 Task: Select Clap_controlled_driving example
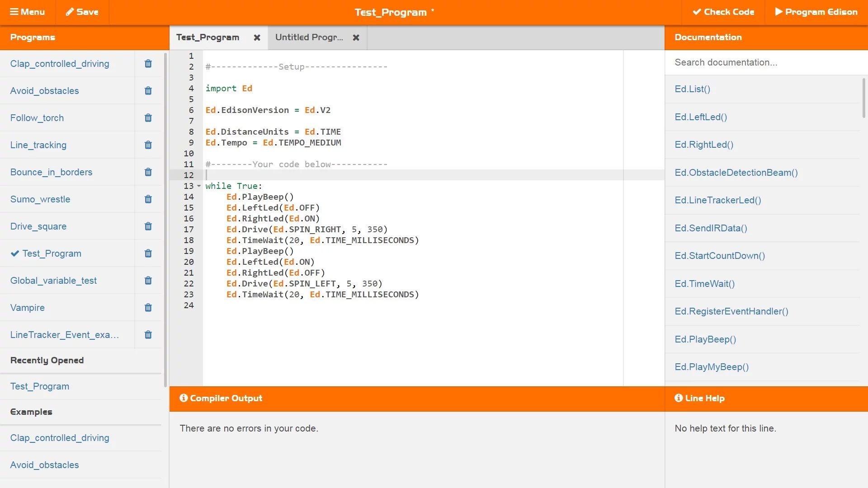point(60,438)
